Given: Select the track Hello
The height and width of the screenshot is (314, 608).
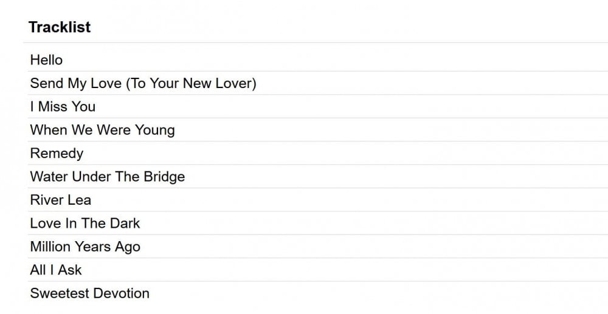Looking at the screenshot, I should 46,60.
